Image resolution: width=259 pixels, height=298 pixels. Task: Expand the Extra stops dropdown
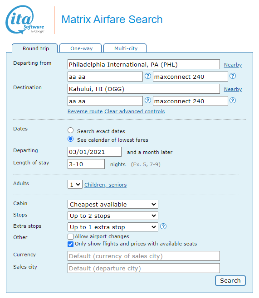113,227
